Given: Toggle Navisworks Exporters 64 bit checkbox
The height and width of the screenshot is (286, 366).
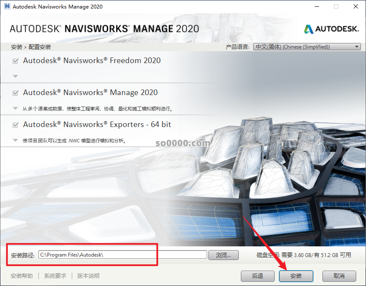Looking at the screenshot, I should [16, 125].
